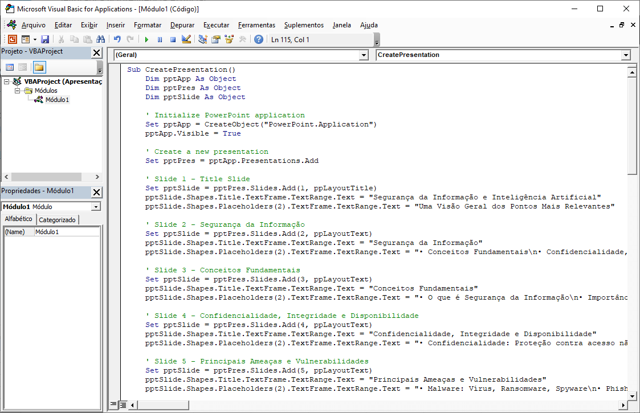The height and width of the screenshot is (413, 640).
Task: Open Find with the binoculars icon
Action: (100, 39)
